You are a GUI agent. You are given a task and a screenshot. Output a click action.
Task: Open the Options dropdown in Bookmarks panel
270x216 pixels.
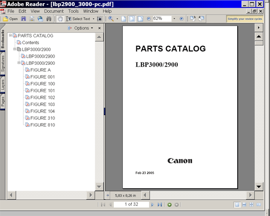tap(81, 28)
